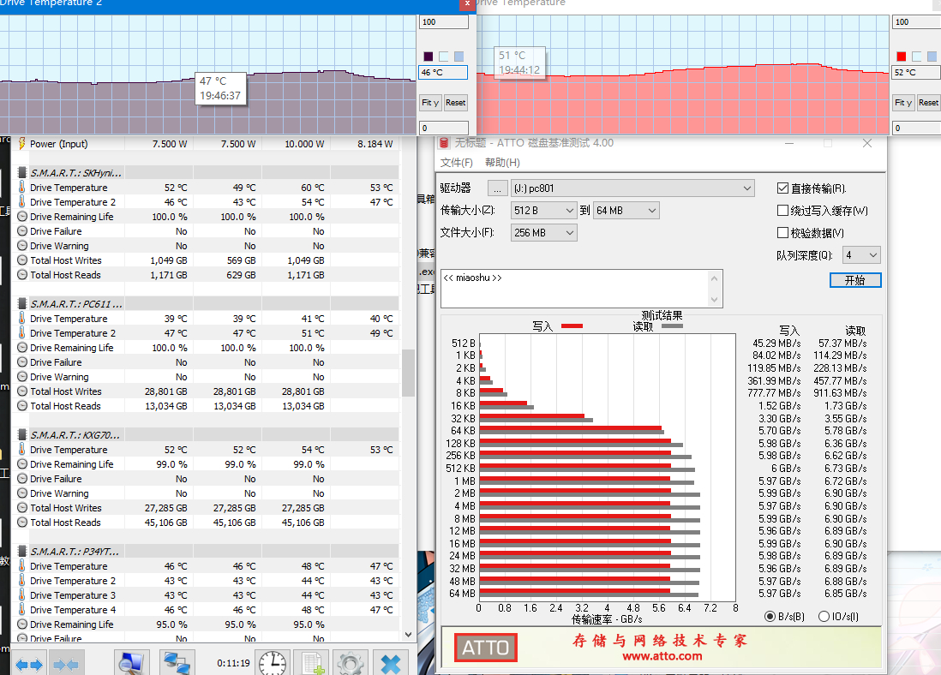Click thermometer icon of PC611 Drive Temperature

click(x=21, y=319)
